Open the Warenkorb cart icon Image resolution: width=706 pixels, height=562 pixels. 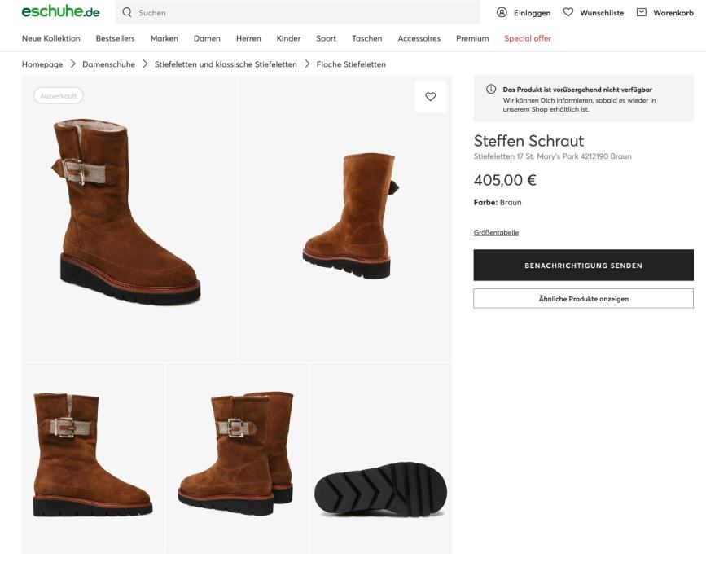coord(642,12)
